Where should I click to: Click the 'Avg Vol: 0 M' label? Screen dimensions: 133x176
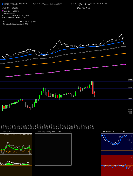point(83,5)
